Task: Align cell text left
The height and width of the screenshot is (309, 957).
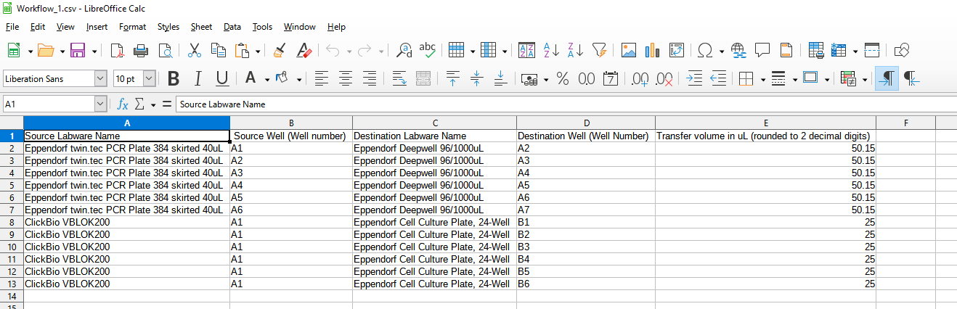Action: 322,78
